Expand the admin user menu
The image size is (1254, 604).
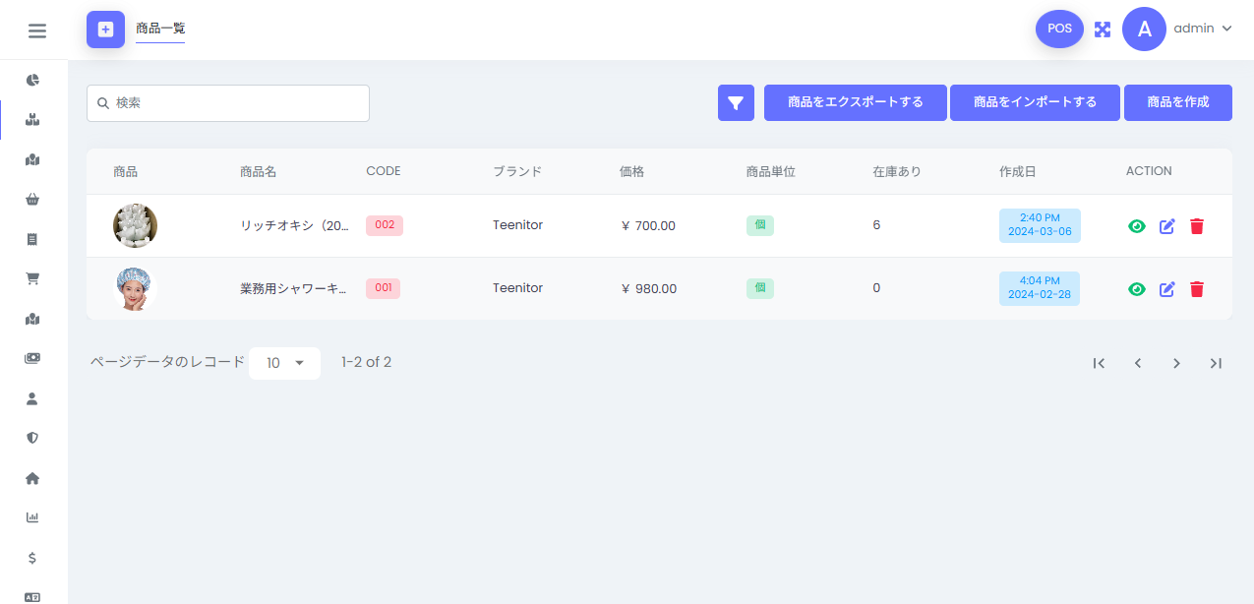(x=1202, y=29)
